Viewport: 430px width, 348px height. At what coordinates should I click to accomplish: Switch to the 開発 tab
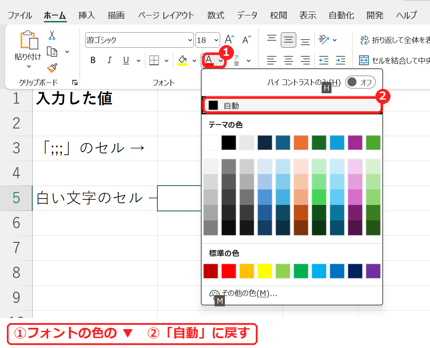(x=375, y=15)
